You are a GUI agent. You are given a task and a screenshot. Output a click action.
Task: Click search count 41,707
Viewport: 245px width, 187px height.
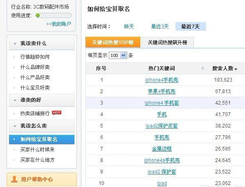pos(223,114)
